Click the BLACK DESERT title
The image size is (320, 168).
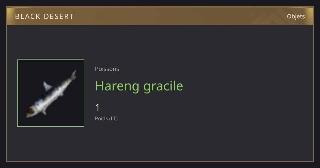44,17
